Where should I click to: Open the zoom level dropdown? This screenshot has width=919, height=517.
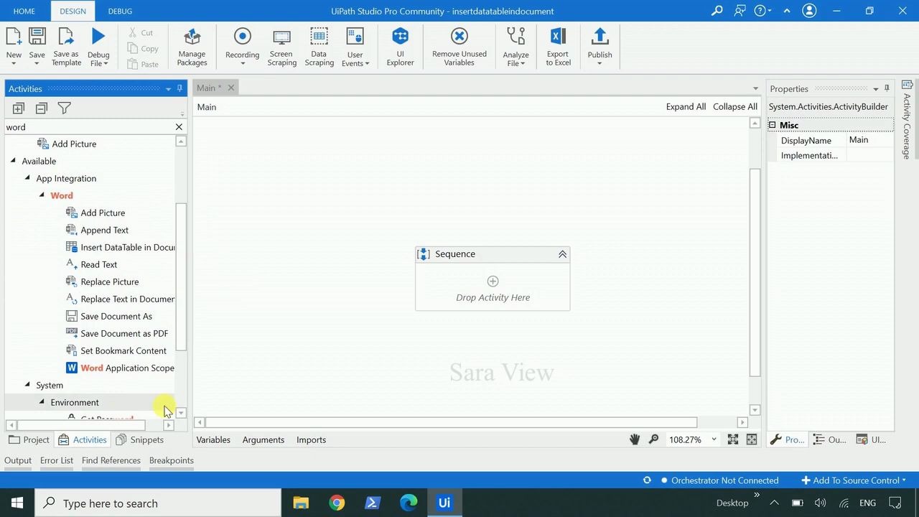tap(713, 439)
